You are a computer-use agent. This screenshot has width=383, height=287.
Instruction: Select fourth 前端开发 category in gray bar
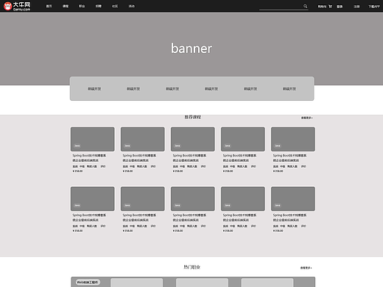click(211, 89)
